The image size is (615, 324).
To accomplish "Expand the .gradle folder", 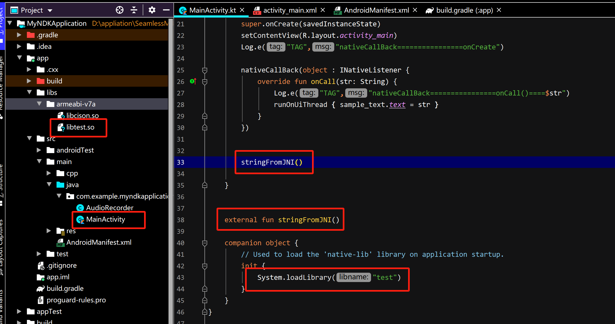I will (x=19, y=35).
